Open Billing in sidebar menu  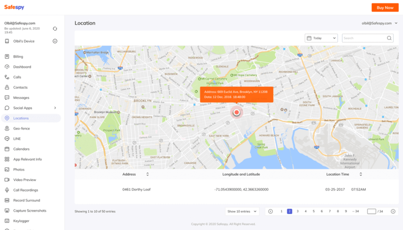(x=18, y=57)
